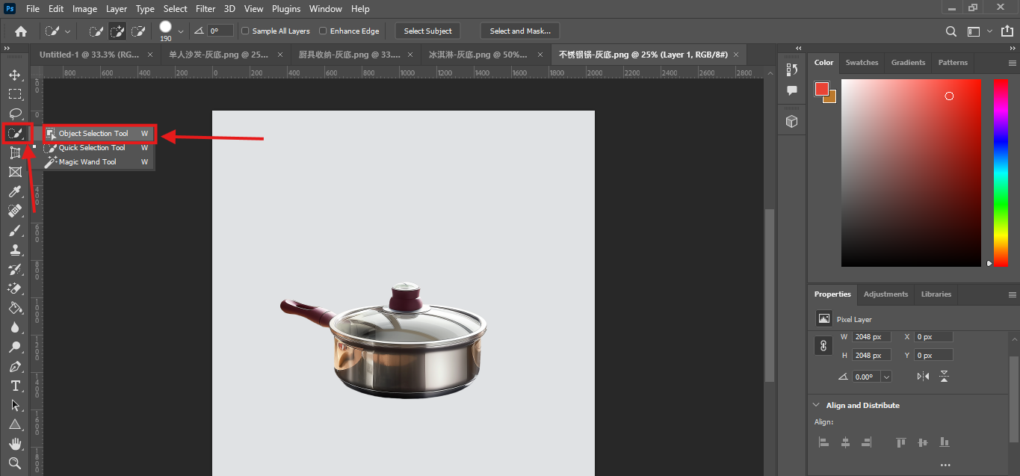The image size is (1020, 476).
Task: Switch to the Swatches tab
Action: (x=862, y=63)
